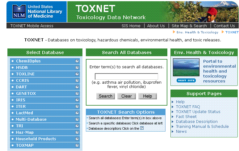Follow Env. Health & Toxicology breadcrumb link
239x151 pixels.
[x=197, y=32]
